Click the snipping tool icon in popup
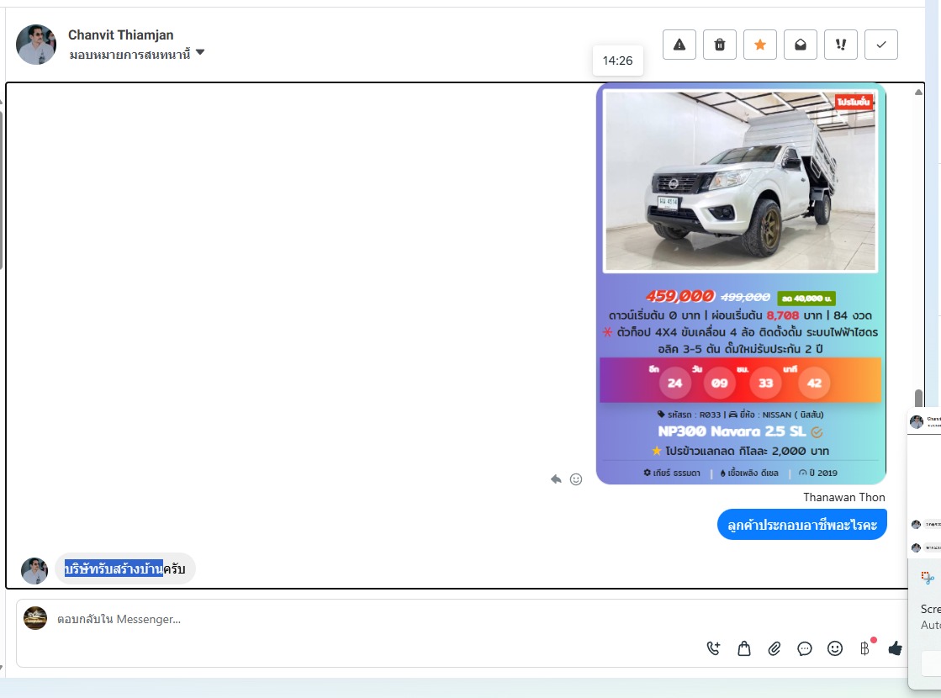 [928, 578]
